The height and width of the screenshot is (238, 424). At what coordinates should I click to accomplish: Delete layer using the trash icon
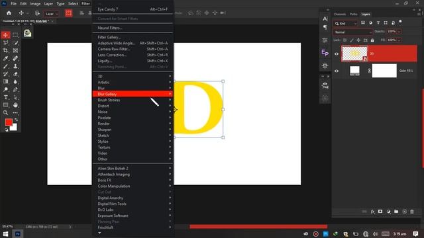pyautogui.click(x=412, y=212)
